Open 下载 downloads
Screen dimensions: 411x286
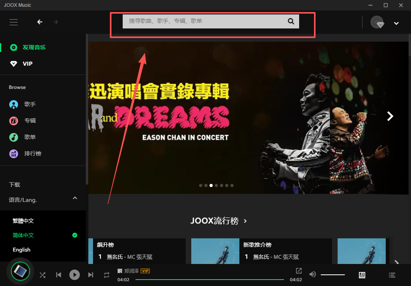coord(14,185)
